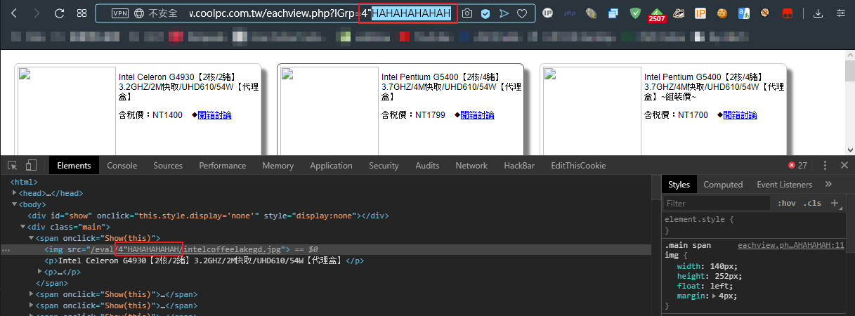Click the page vertical scrollbar

(x=849, y=103)
